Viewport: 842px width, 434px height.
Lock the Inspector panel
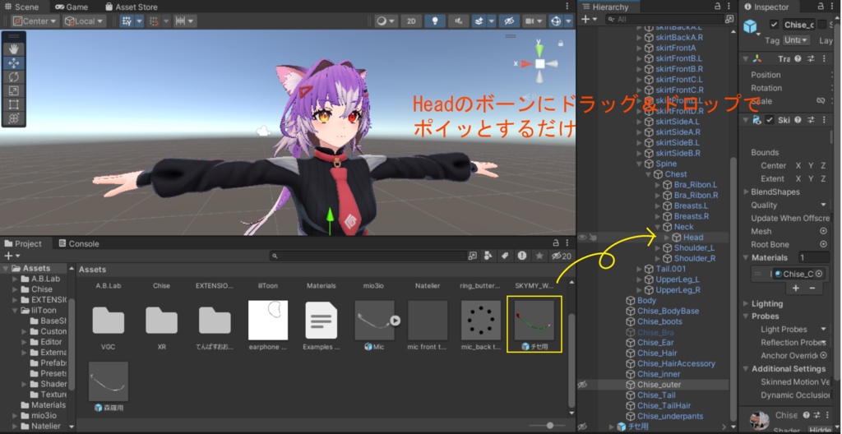(x=820, y=7)
